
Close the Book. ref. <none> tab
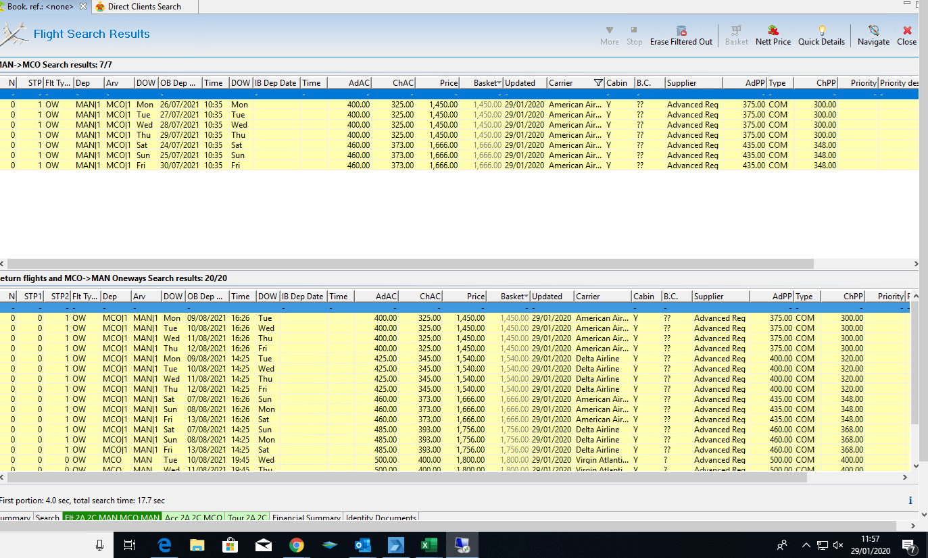click(82, 6)
